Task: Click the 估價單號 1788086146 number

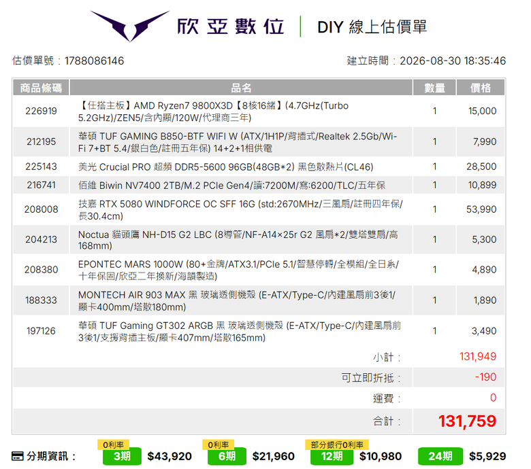Action: [94, 61]
